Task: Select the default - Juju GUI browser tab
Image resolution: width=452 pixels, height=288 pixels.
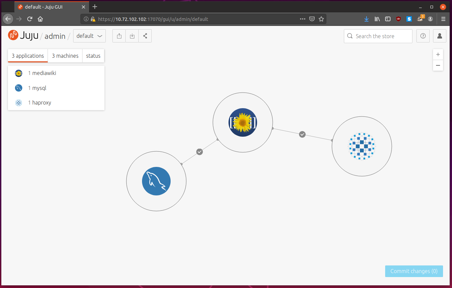Action: point(52,7)
